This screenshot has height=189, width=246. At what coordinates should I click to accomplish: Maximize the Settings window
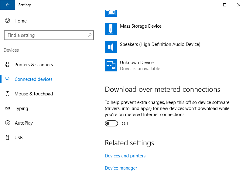coord(225,5)
